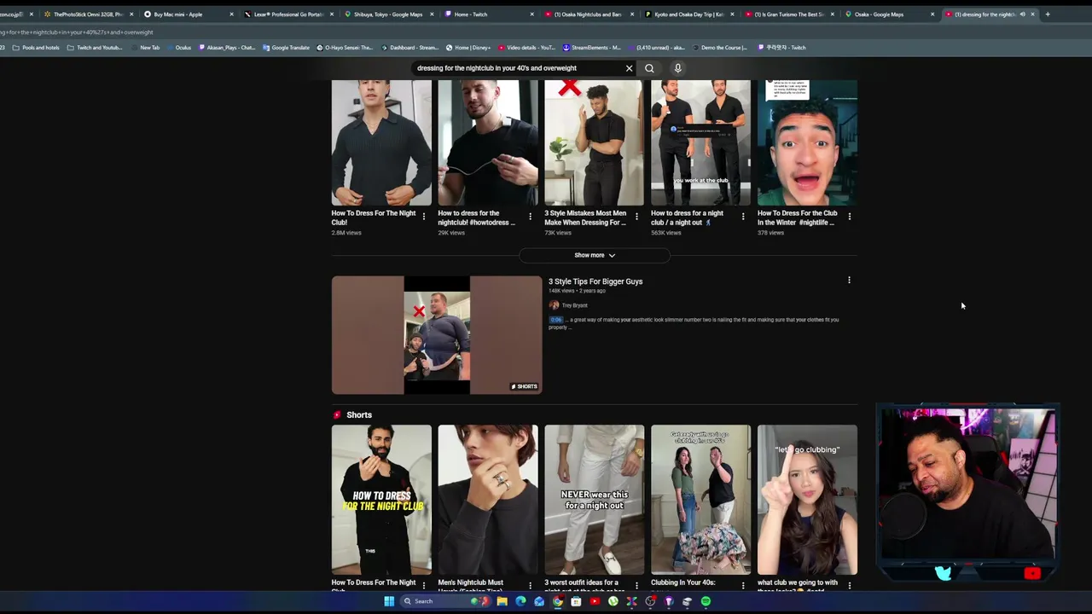Open the Windows Start menu
1092x614 pixels.
click(x=389, y=601)
